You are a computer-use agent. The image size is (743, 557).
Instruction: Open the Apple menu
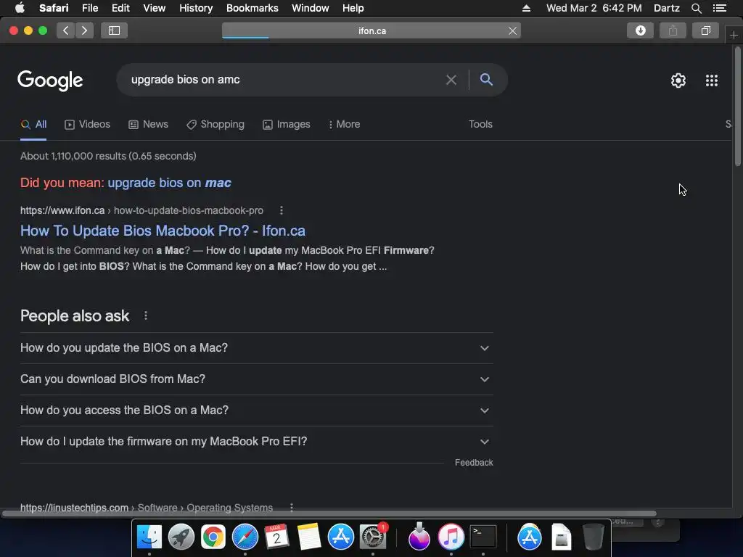pyautogui.click(x=20, y=8)
